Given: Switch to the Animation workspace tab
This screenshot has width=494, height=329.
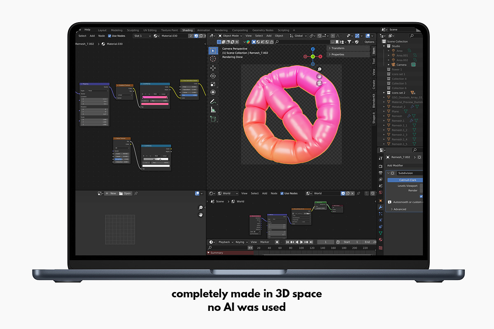Looking at the screenshot, I should click(203, 30).
